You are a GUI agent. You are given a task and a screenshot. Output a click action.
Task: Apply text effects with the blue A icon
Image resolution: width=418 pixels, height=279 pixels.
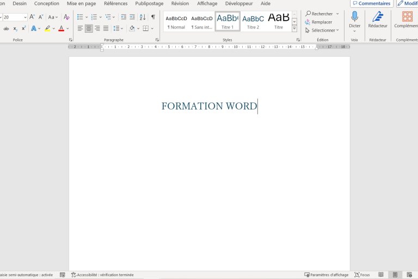(34, 28)
